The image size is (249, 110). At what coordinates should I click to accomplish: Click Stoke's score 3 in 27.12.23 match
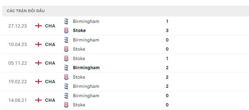point(167,30)
